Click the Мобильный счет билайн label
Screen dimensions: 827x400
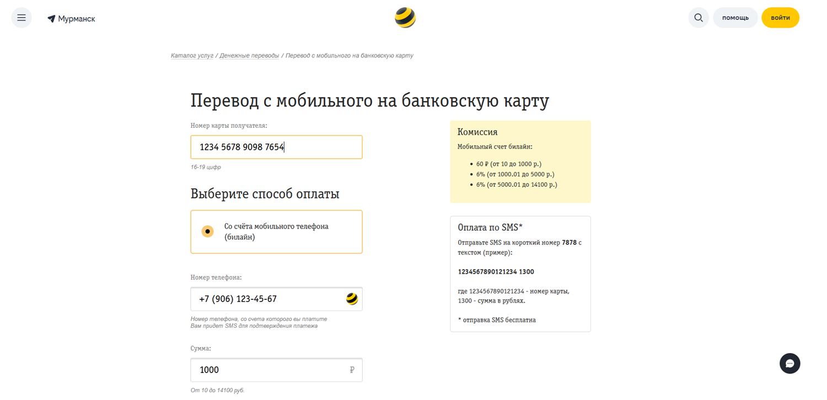[495, 147]
